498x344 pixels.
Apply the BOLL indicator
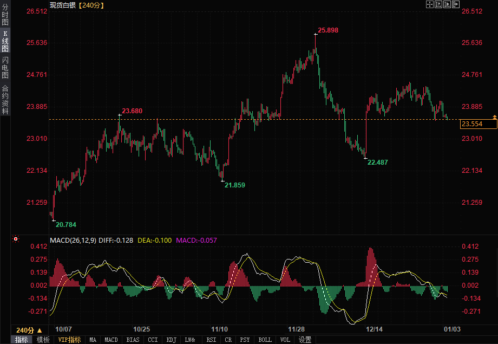coord(265,340)
